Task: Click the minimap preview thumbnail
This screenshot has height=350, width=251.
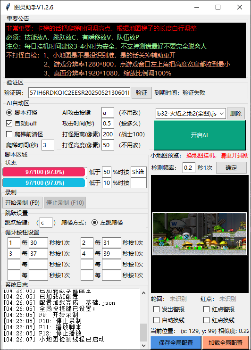Action: point(200,233)
